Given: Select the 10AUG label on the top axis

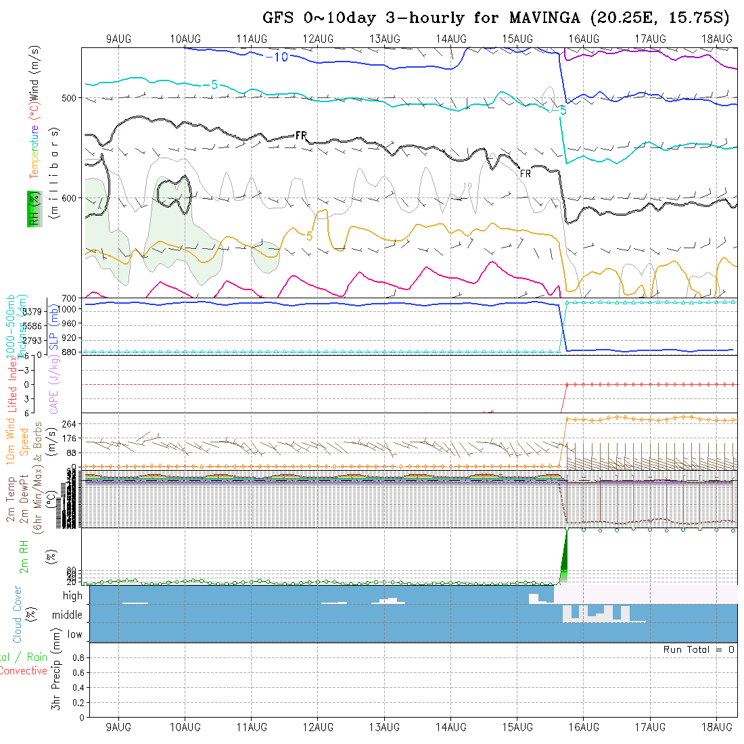Looking at the screenshot, I should tap(185, 39).
